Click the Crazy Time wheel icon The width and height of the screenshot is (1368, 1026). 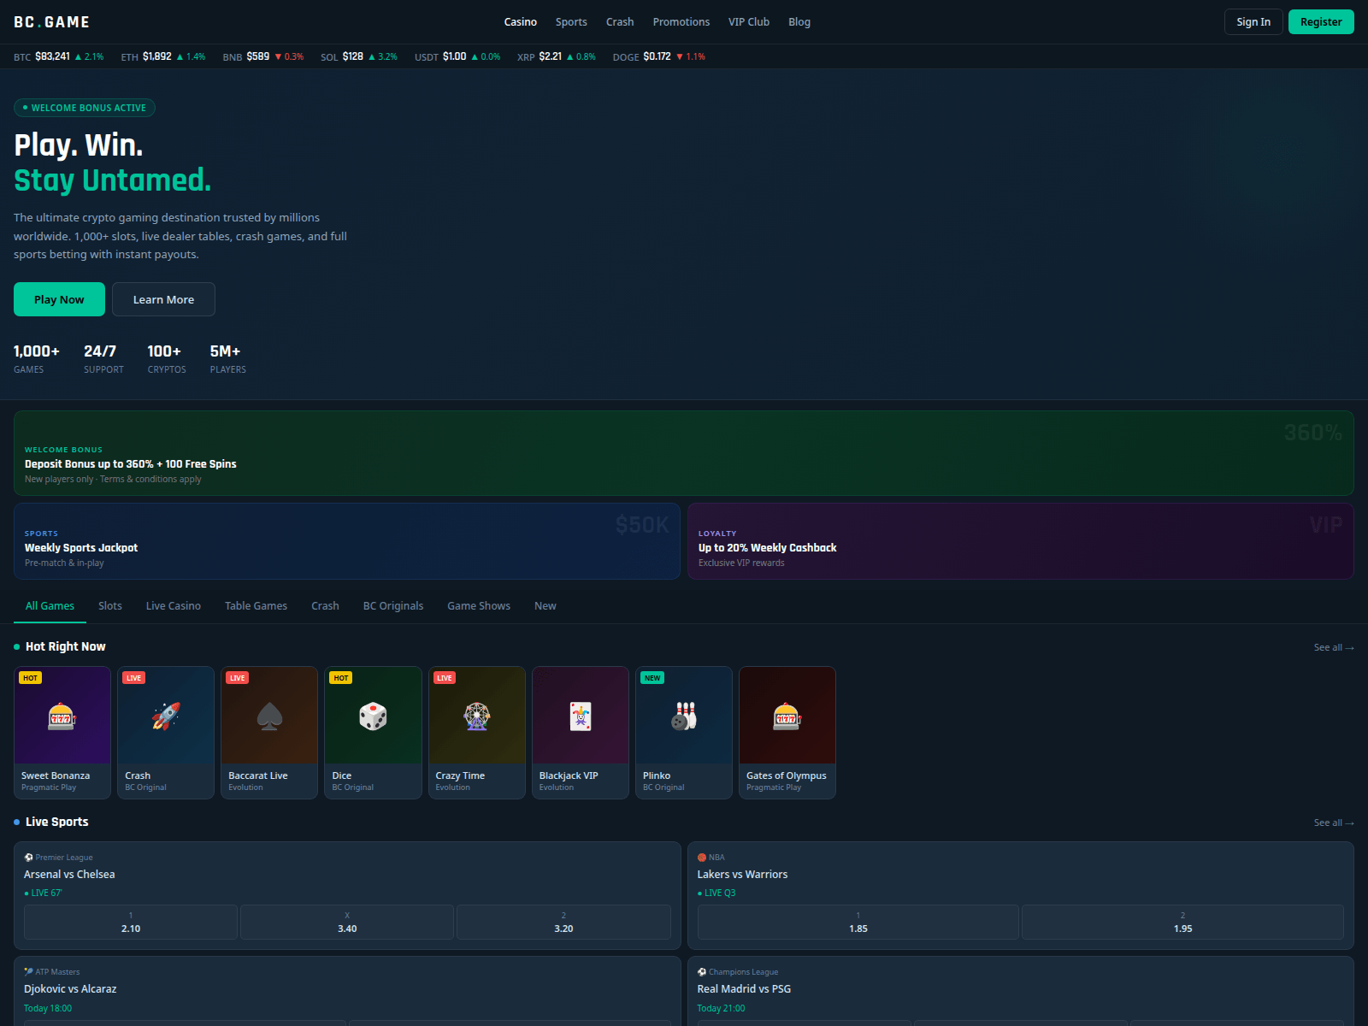tap(476, 718)
